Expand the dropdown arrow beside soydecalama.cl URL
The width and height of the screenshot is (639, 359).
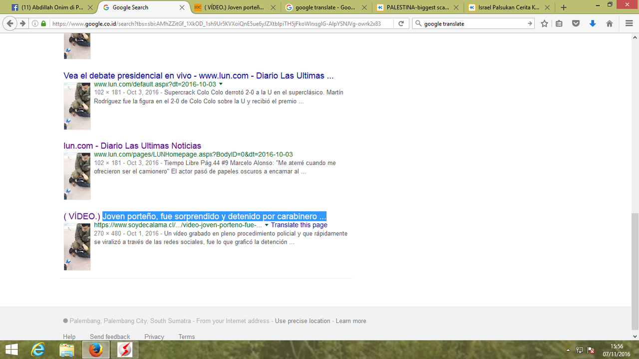click(267, 225)
